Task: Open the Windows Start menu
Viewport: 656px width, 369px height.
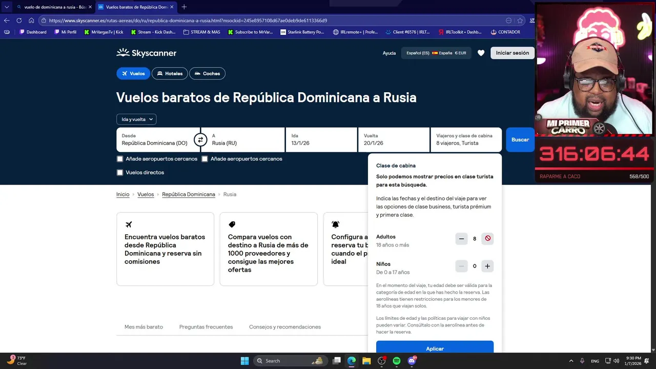Action: click(x=244, y=361)
